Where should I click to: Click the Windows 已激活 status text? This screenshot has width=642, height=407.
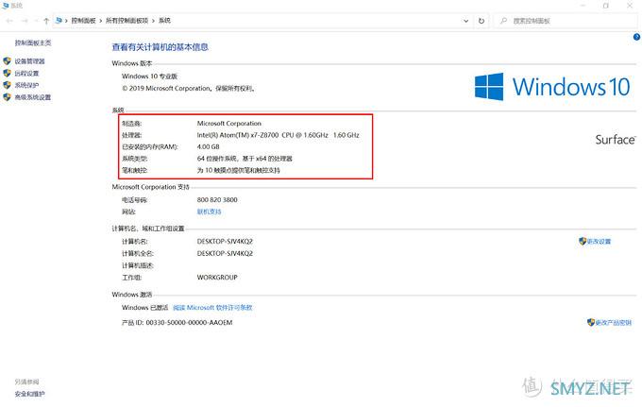click(145, 308)
